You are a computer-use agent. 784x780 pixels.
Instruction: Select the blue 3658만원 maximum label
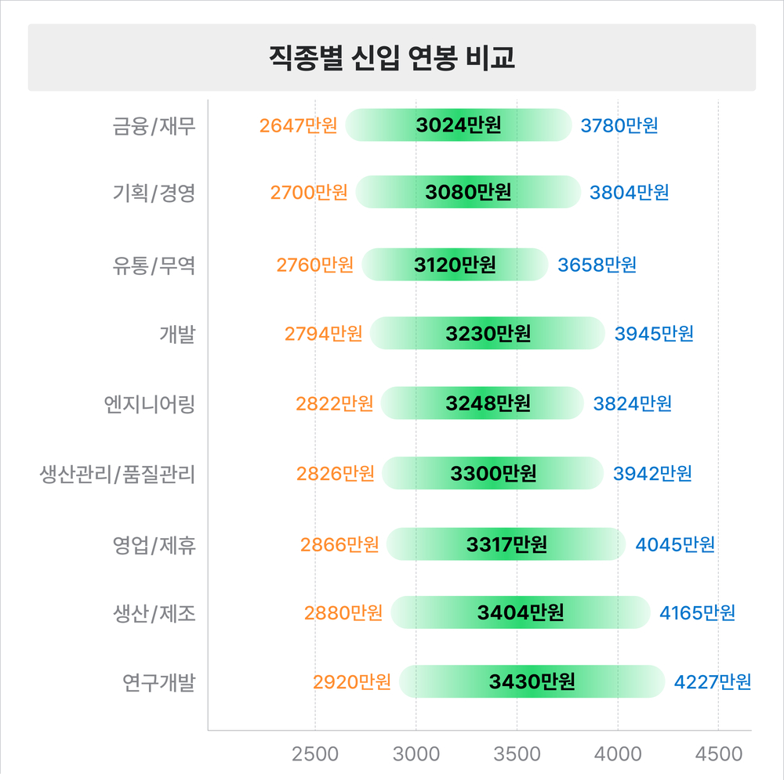597,265
